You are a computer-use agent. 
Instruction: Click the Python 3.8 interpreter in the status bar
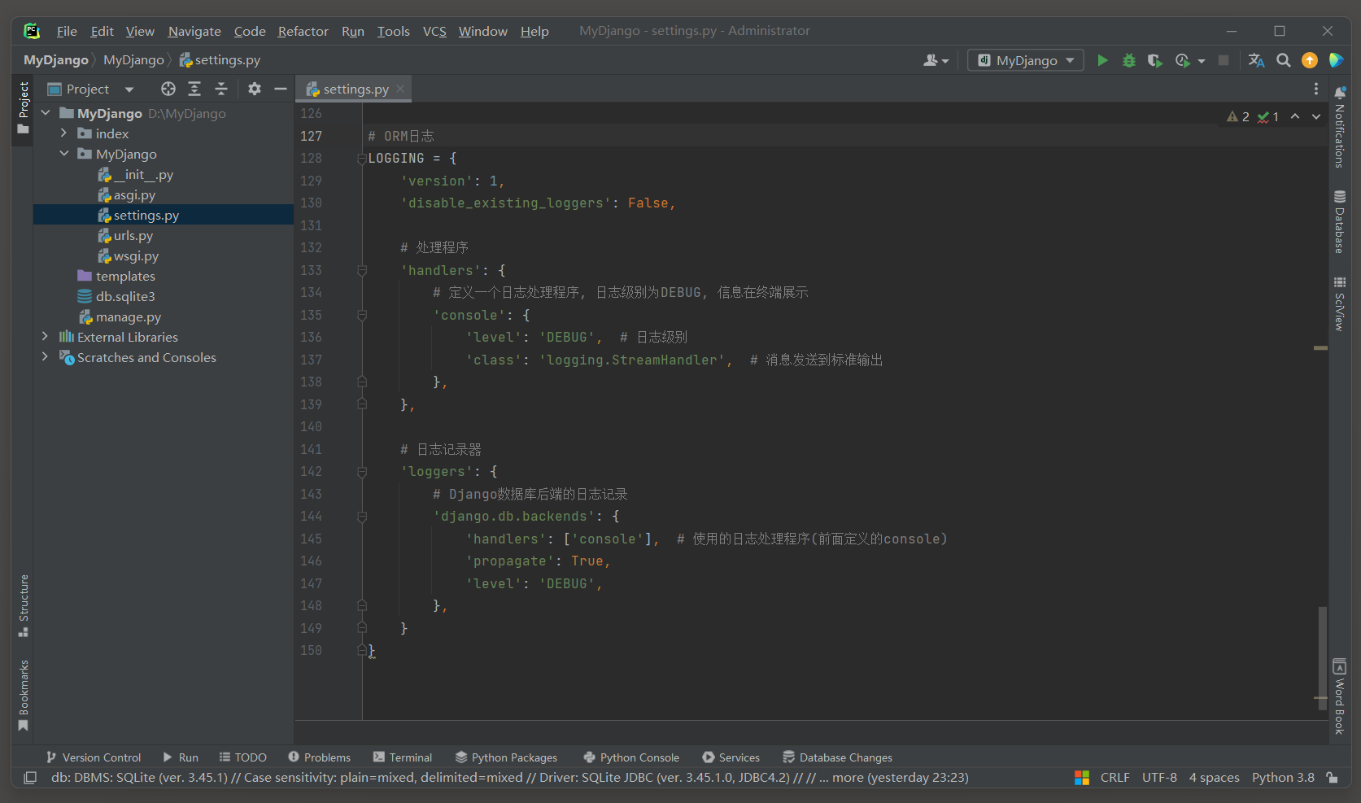coord(1282,778)
